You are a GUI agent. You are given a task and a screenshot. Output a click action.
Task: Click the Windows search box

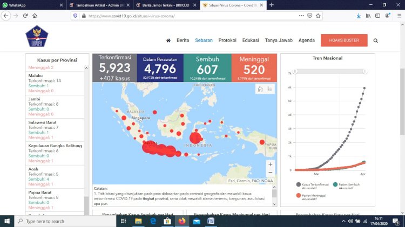pyautogui.click(x=65, y=221)
